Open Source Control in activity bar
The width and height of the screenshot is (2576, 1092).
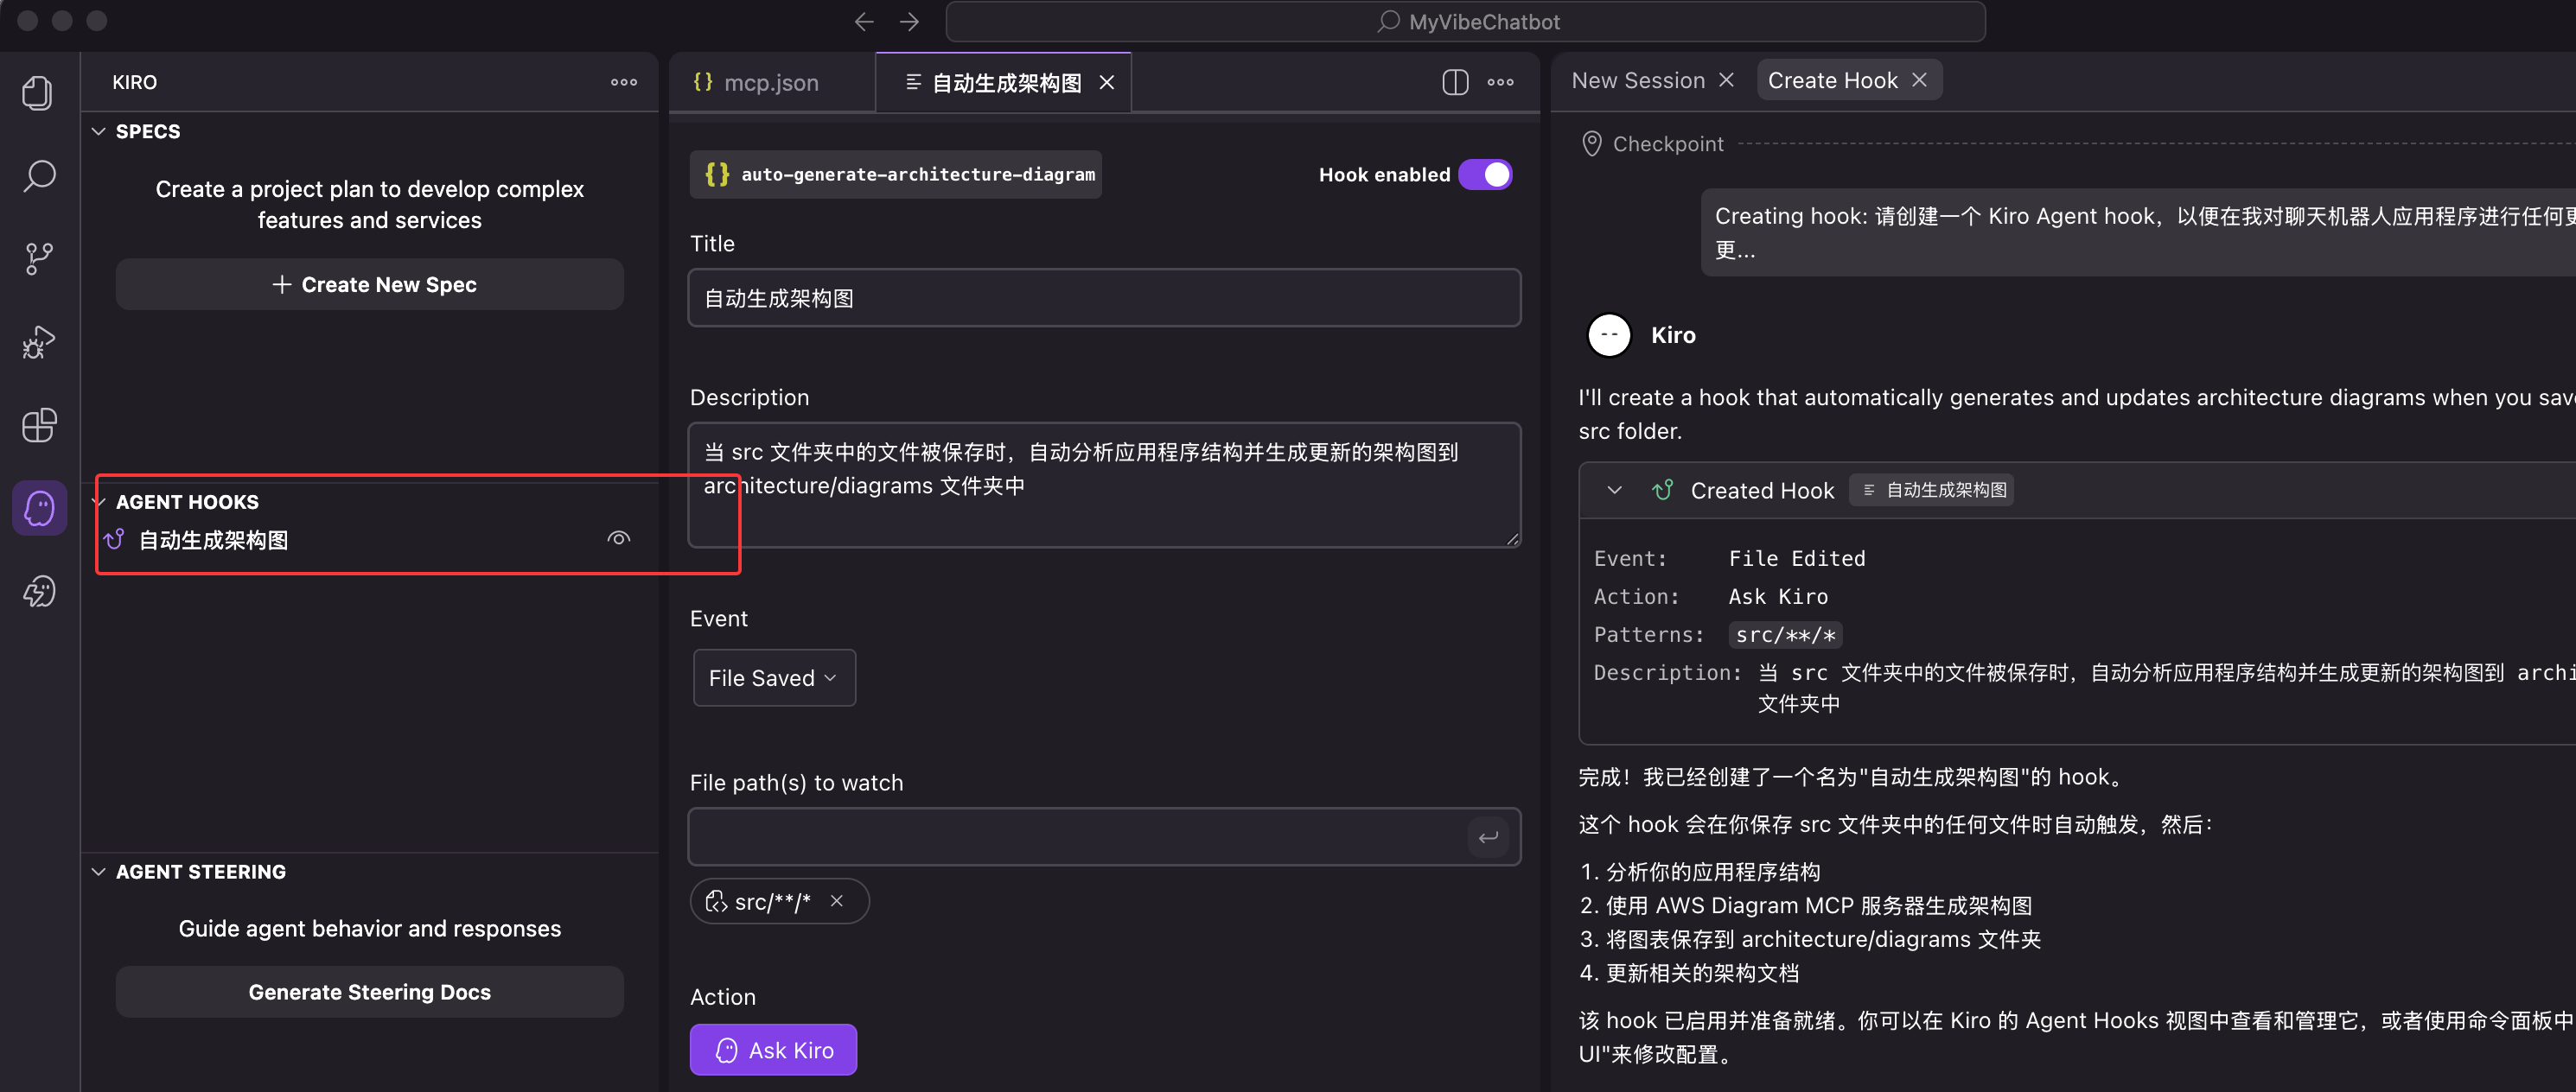point(39,259)
